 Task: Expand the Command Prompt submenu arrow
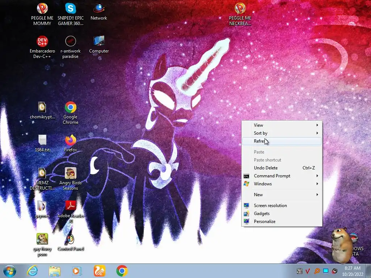point(317,176)
